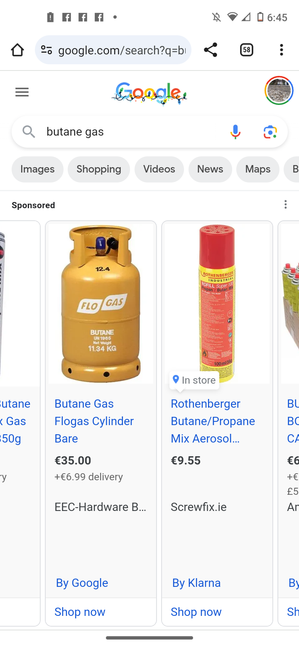299x647 pixels.
Task: Start voice search with microphone icon
Action: (x=235, y=132)
